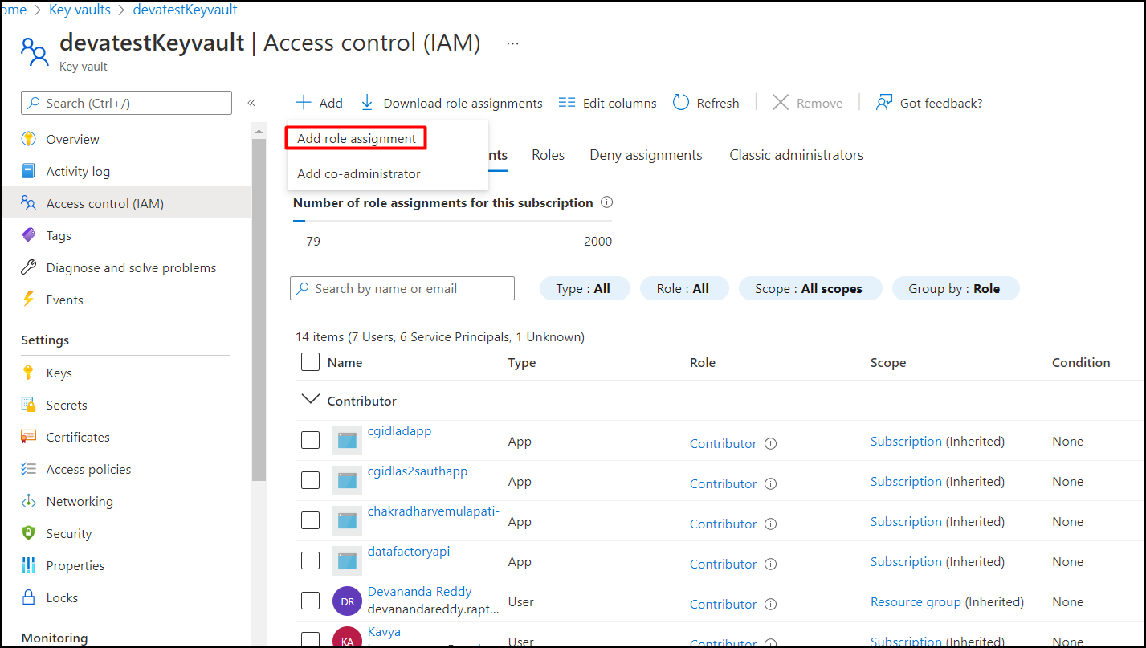Click the Remove toolbar button

pos(807,103)
